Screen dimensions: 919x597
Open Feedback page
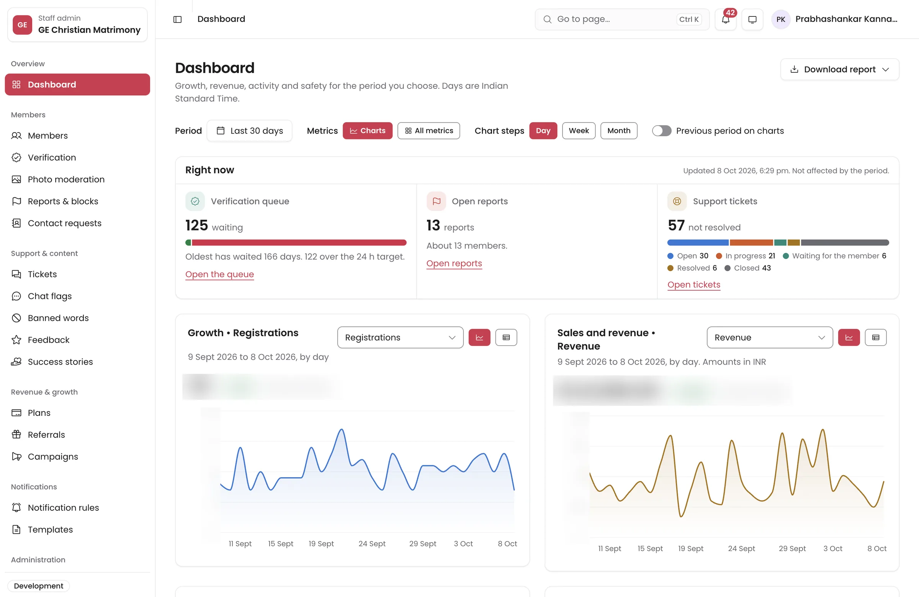coord(77,340)
